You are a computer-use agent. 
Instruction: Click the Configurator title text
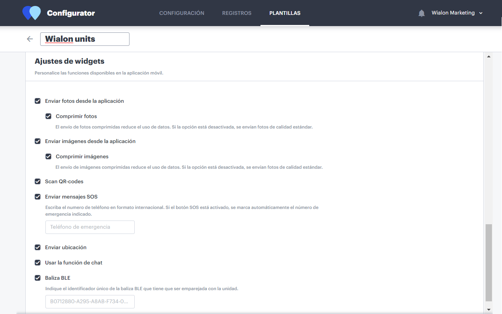[x=71, y=13]
